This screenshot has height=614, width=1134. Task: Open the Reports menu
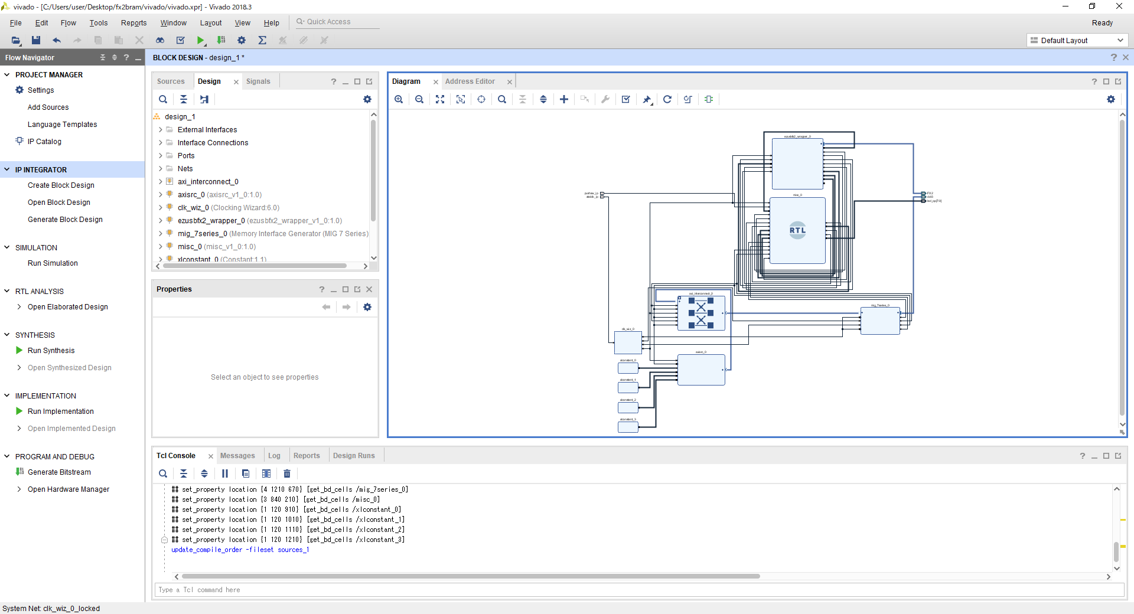(x=133, y=23)
